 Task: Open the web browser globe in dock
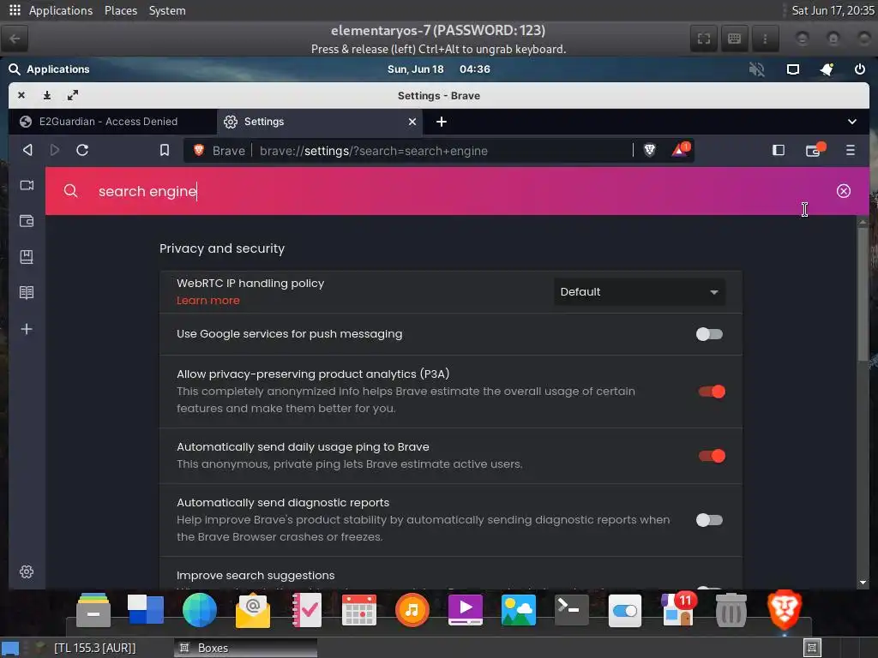(199, 609)
